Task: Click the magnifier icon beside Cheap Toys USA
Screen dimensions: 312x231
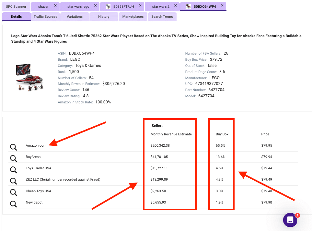Action: tap(13, 192)
